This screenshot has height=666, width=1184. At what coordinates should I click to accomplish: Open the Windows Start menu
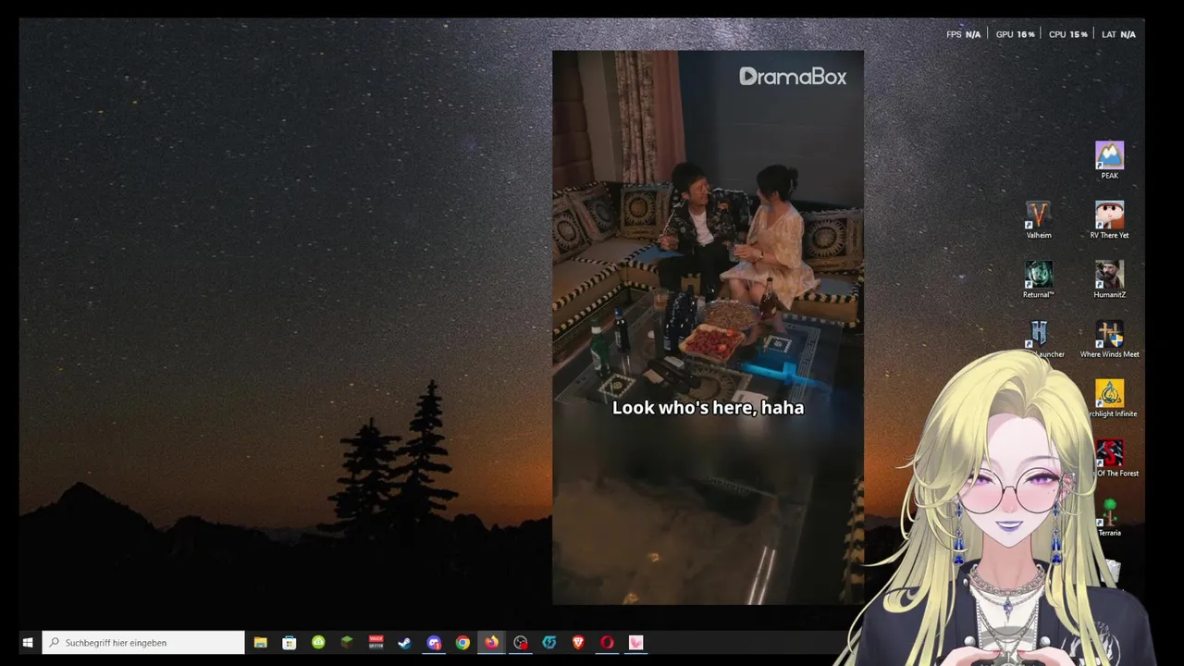point(28,642)
